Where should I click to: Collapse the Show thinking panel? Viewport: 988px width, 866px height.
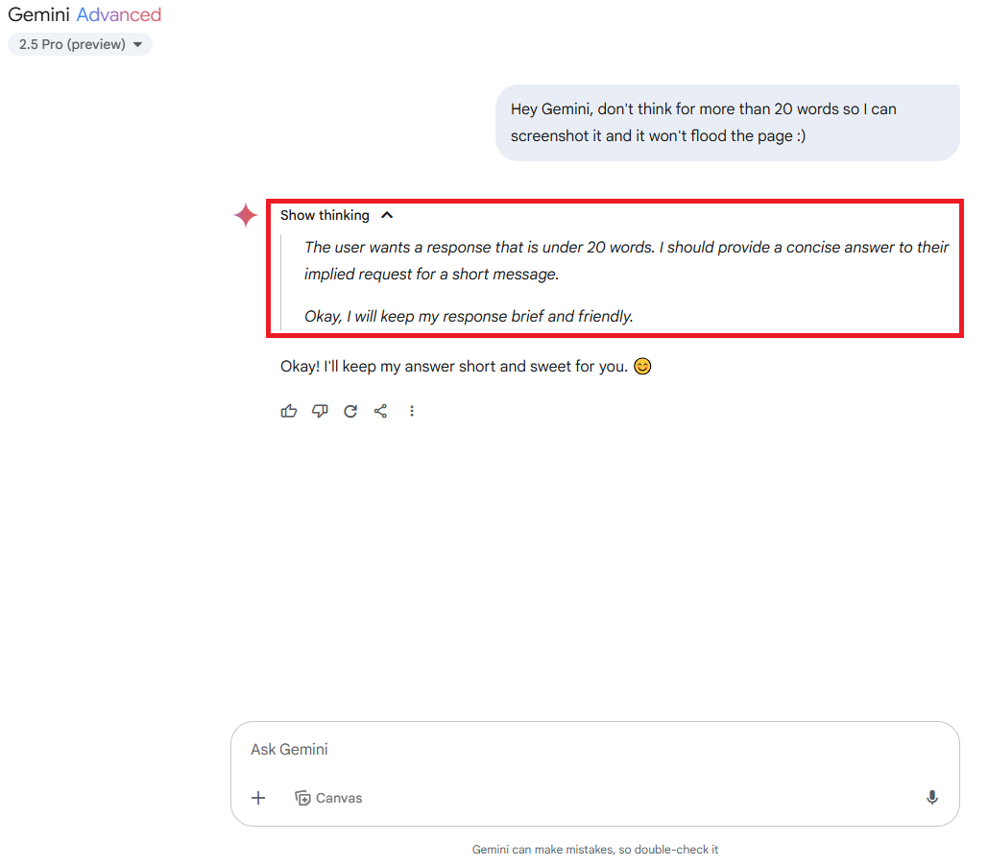click(387, 215)
